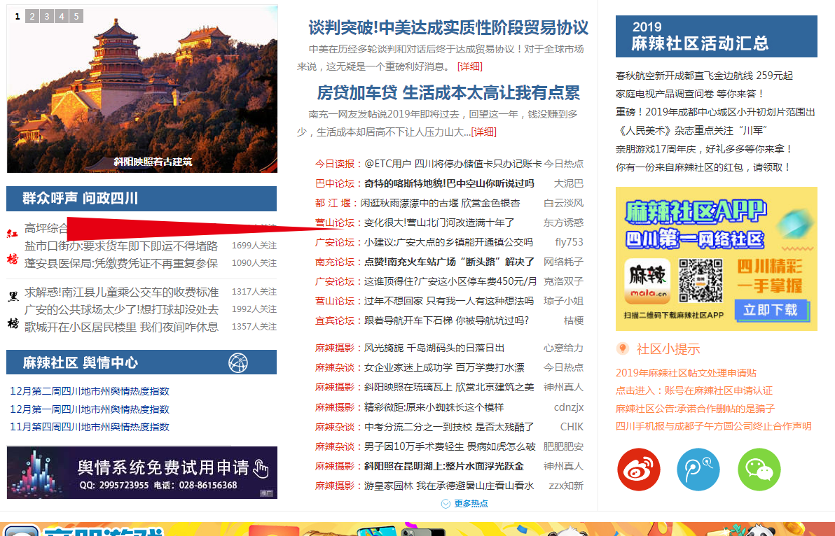835x536 pixels.
Task: Open 12月第二周四川地市州舆情热度指数 link
Action: point(90,391)
